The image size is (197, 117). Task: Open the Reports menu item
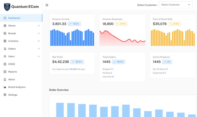12,72
